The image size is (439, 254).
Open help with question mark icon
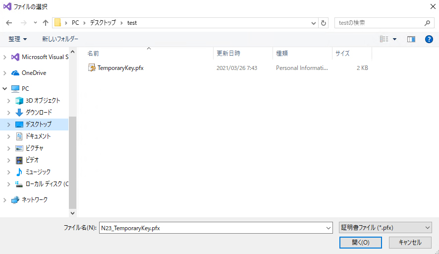pos(429,39)
